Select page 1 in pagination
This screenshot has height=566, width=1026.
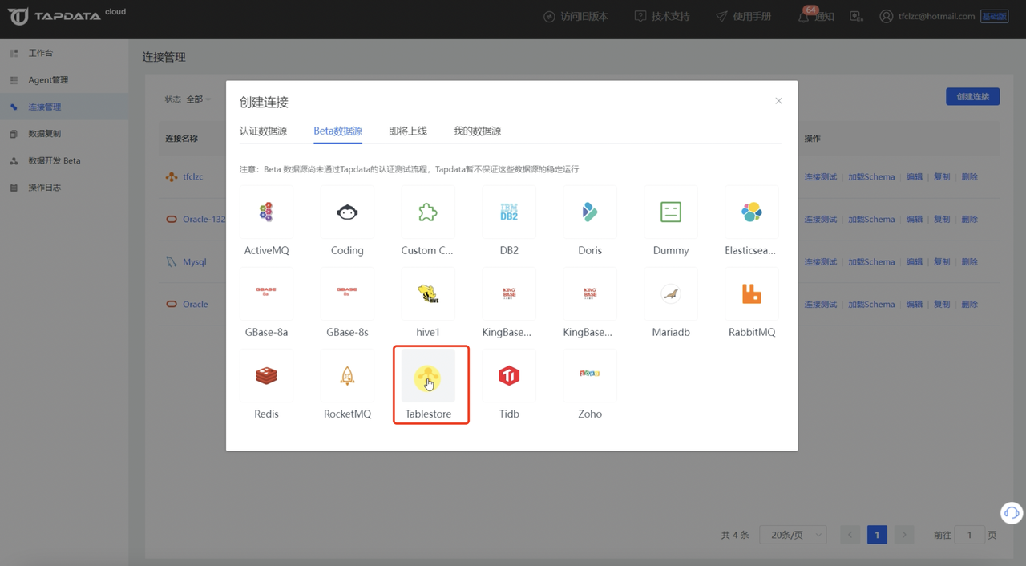pos(877,535)
